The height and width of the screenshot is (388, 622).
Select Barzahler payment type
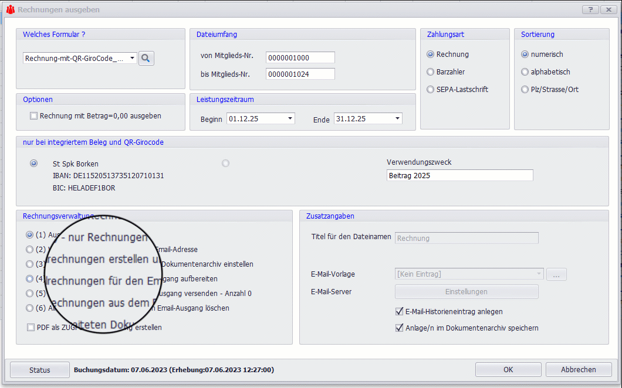tap(431, 72)
